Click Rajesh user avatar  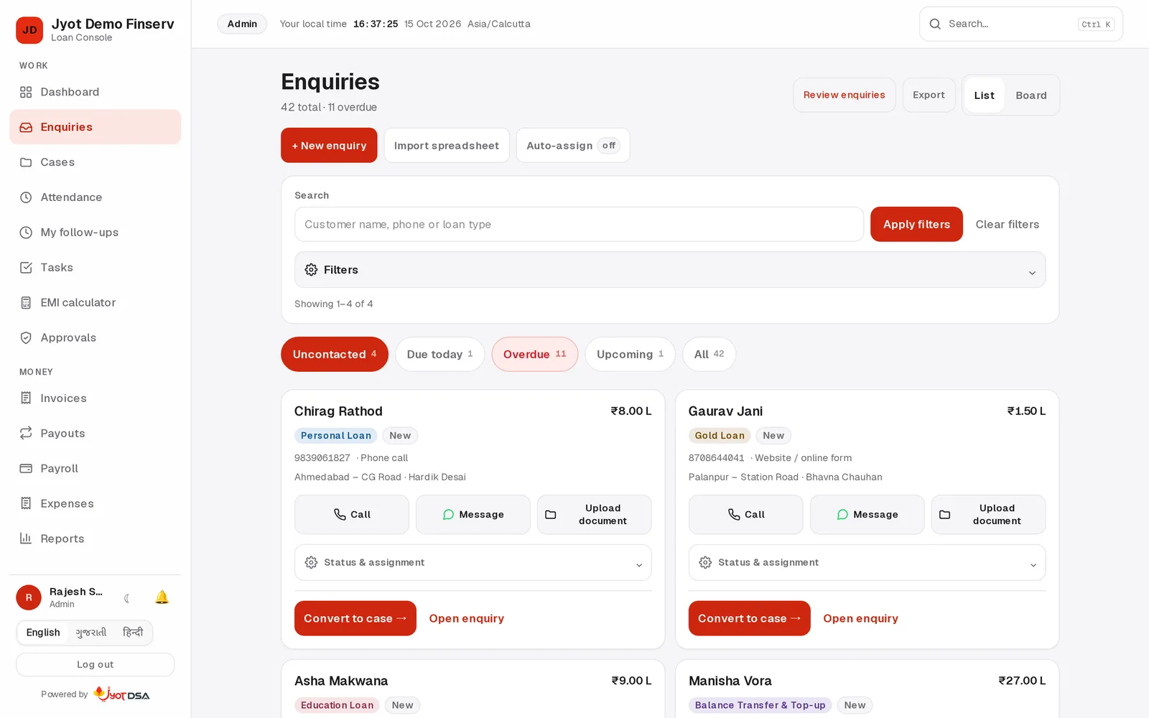(29, 597)
